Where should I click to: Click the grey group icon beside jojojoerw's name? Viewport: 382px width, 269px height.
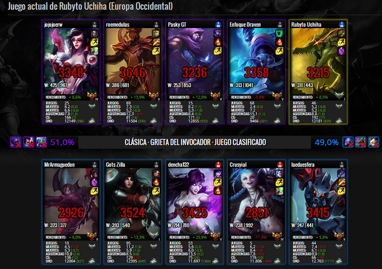[x=94, y=25]
